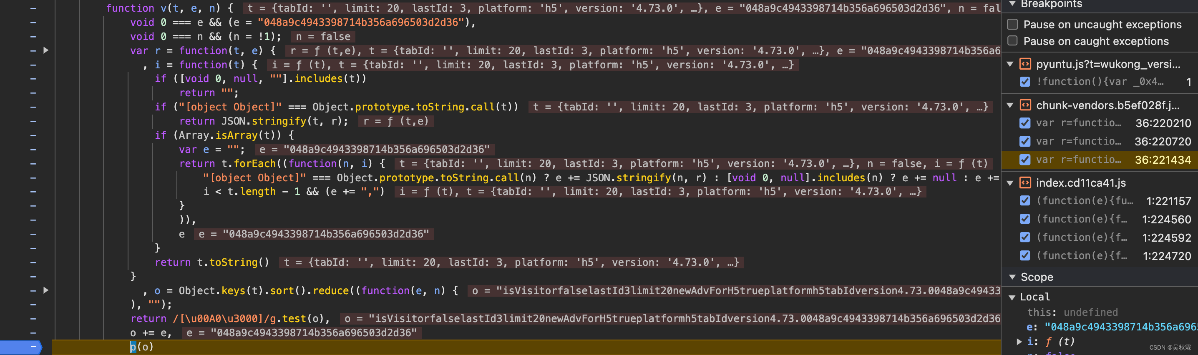Unfold the 'var r = function(t, e)' code block
Image resolution: width=1198 pixels, height=355 pixels.
[x=46, y=50]
